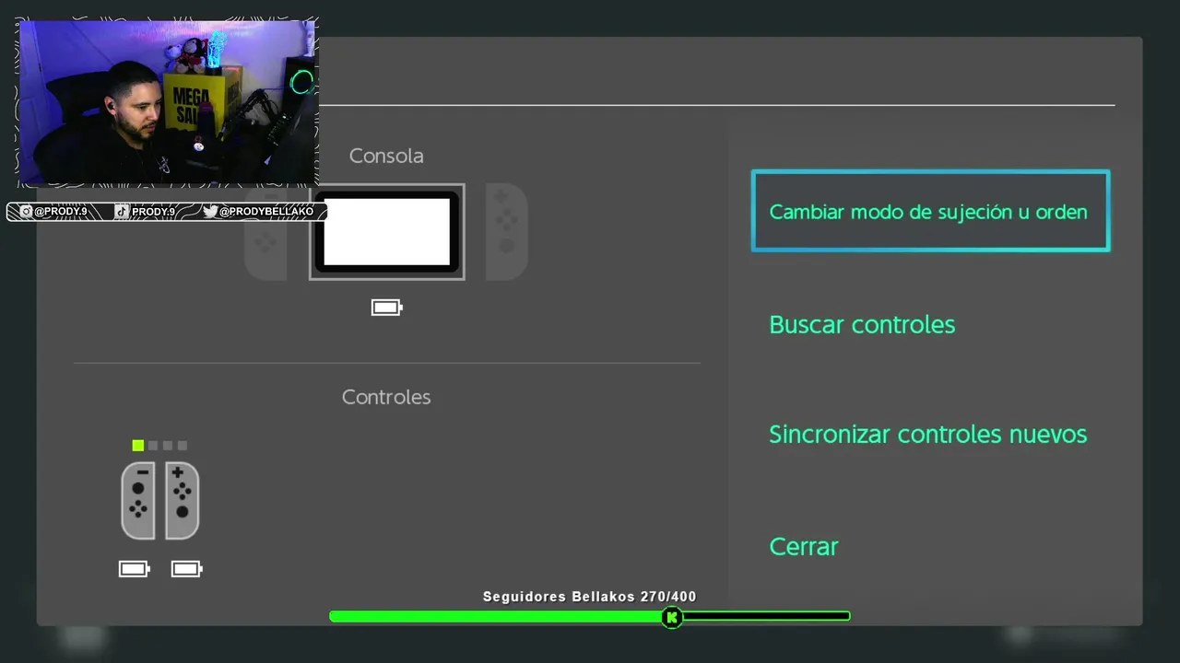The image size is (1180, 663).
Task: Open Sincronizar controles nuevos
Action: [x=927, y=434]
